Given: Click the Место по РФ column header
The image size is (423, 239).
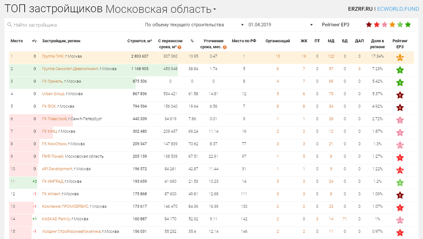Looking at the screenshot, I should (x=244, y=41).
